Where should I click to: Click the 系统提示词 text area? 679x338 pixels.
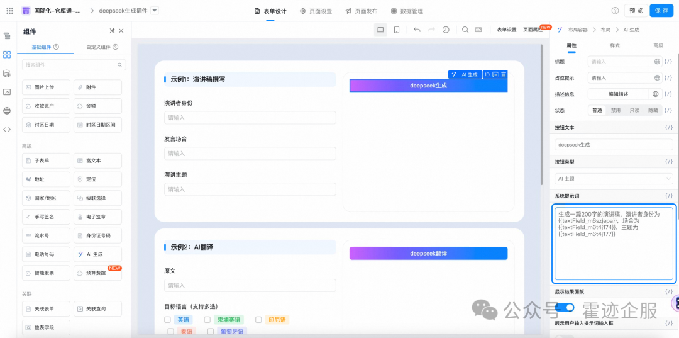click(614, 243)
